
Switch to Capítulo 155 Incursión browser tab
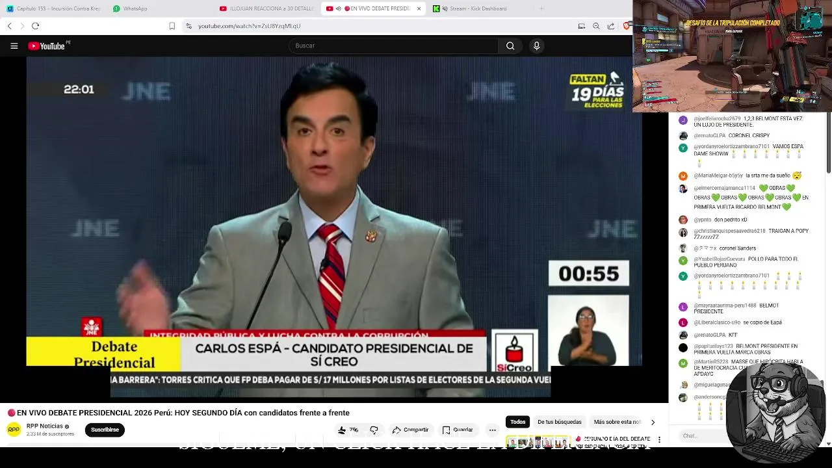pos(54,8)
